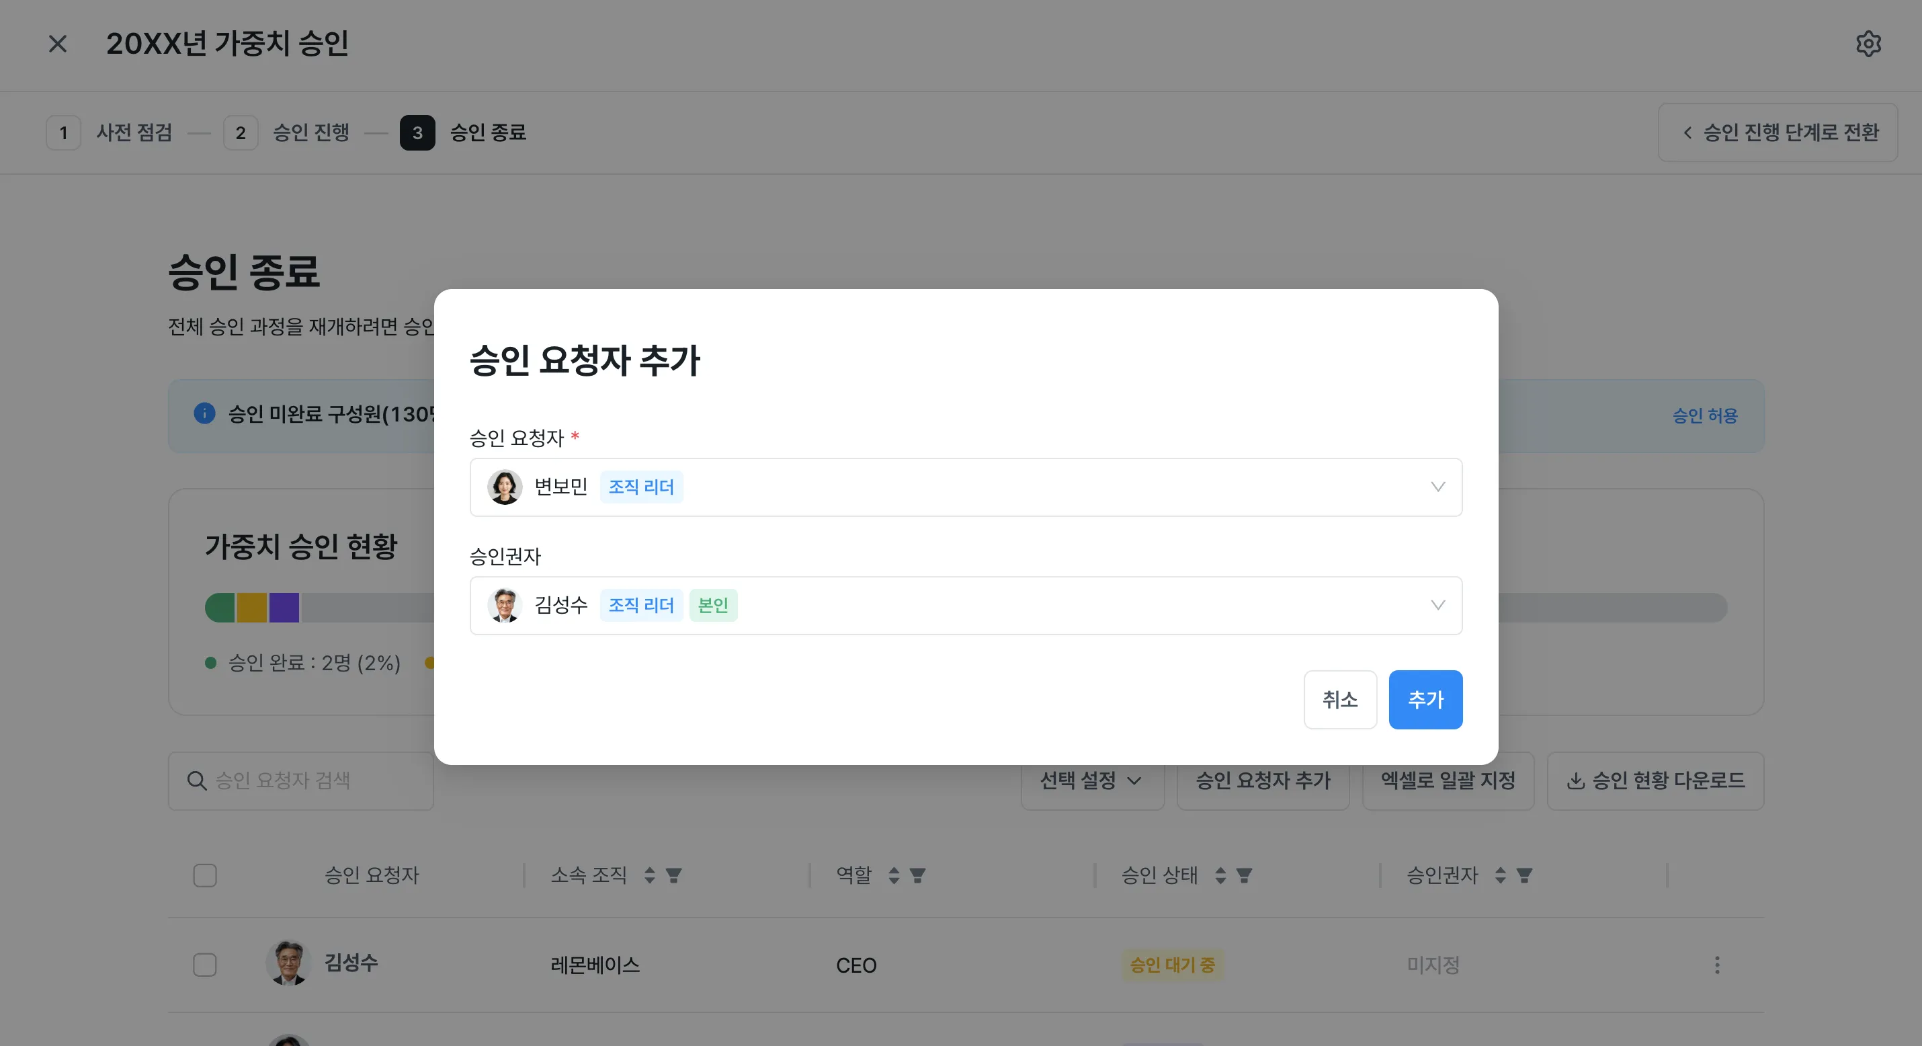
Task: Focus the 승인 요청자 검색 input field
Action: (x=300, y=781)
